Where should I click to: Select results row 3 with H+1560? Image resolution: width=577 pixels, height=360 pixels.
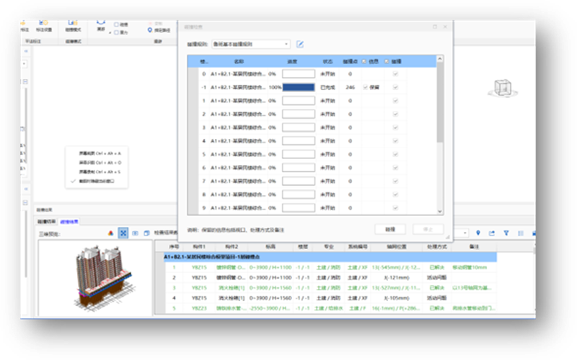(x=330, y=287)
